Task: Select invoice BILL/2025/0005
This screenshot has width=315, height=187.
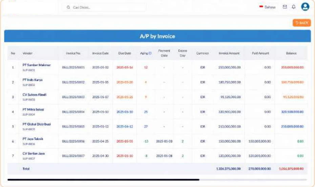Action: (73, 127)
